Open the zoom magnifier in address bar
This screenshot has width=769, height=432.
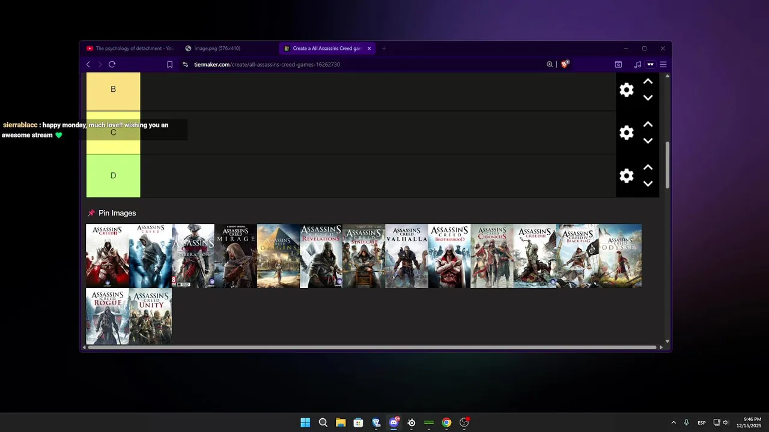(x=550, y=64)
